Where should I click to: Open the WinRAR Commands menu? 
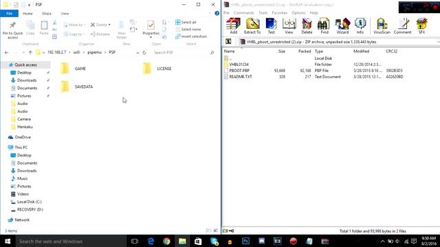click(x=243, y=13)
